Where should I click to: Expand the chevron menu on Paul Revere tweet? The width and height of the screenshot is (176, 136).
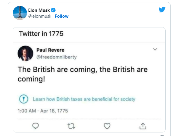(155, 49)
